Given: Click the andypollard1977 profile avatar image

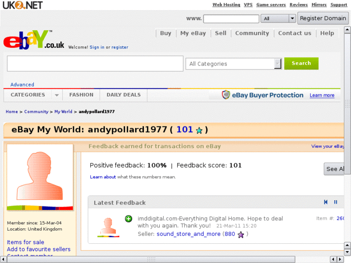Looking at the screenshot, I should click(x=40, y=177).
